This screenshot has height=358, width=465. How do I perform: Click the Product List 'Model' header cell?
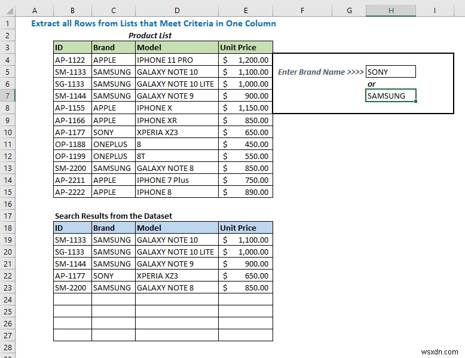coord(177,47)
